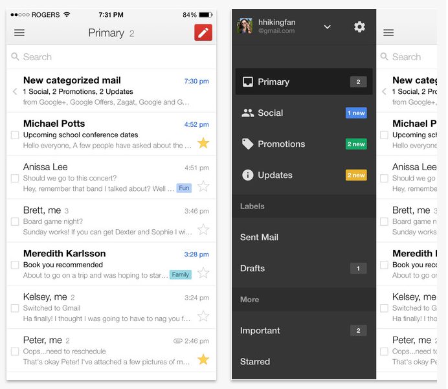Select Michael Potts email checkbox
Screen dimensions: 448x389
click(x=15, y=135)
